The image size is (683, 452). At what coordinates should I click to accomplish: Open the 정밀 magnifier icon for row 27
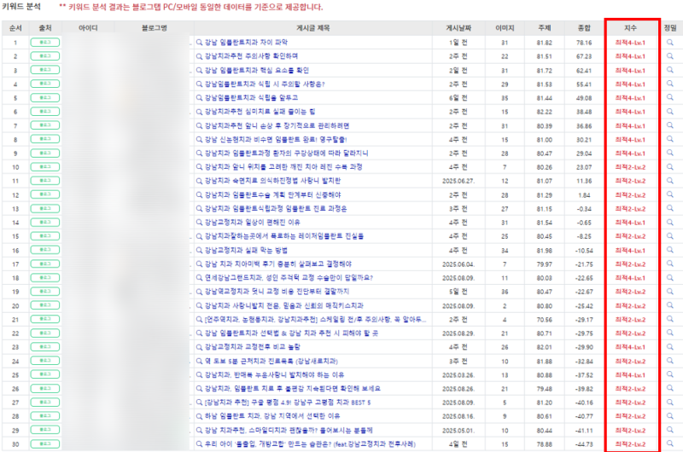670,402
